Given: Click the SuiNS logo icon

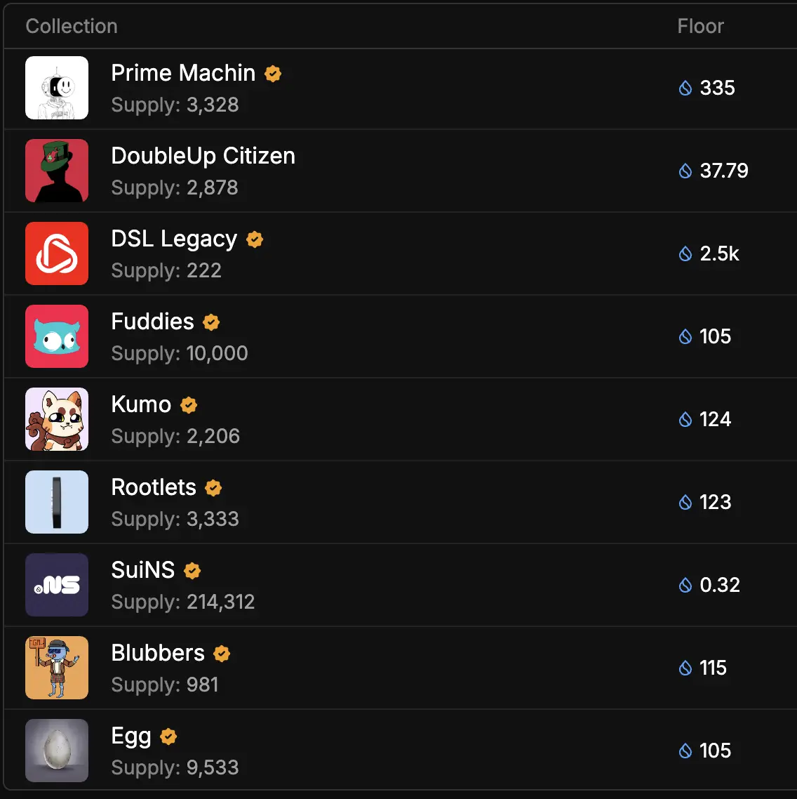Looking at the screenshot, I should [57, 585].
